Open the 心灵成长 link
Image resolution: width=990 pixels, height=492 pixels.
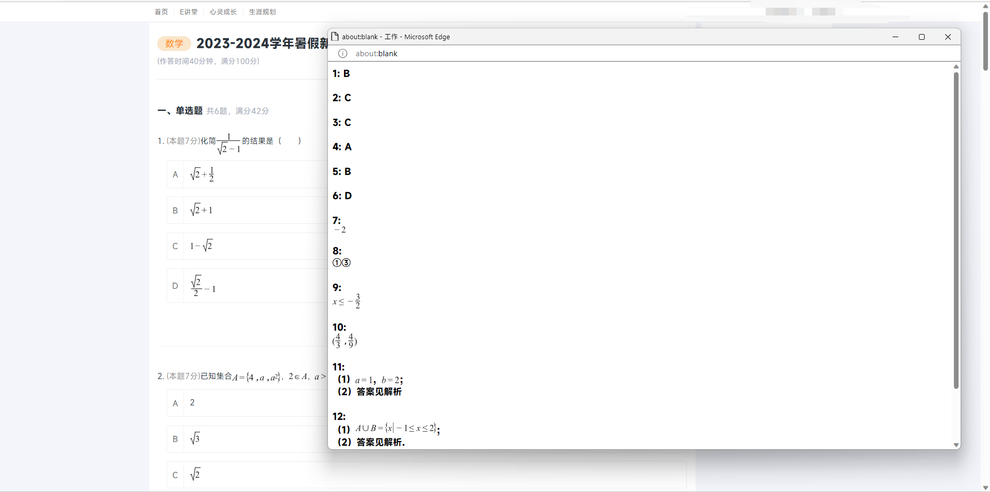[x=223, y=12]
